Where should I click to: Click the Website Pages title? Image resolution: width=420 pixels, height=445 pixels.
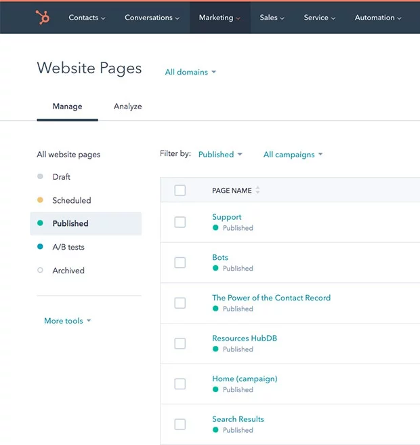(89, 68)
